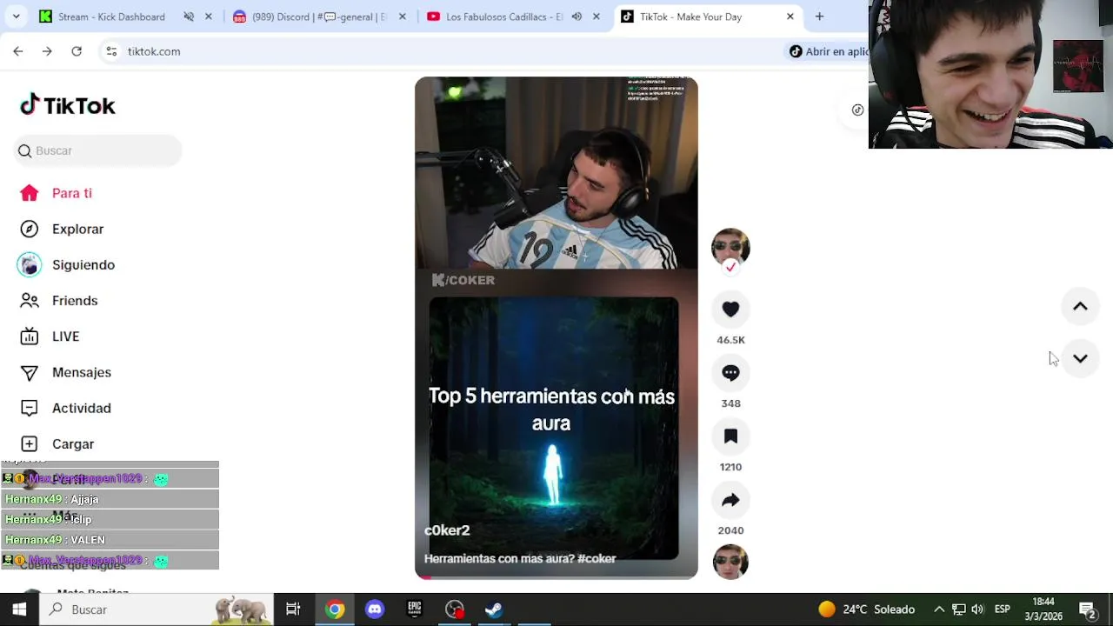Follow the creator via avatar badge
The image size is (1113, 626).
(730, 267)
